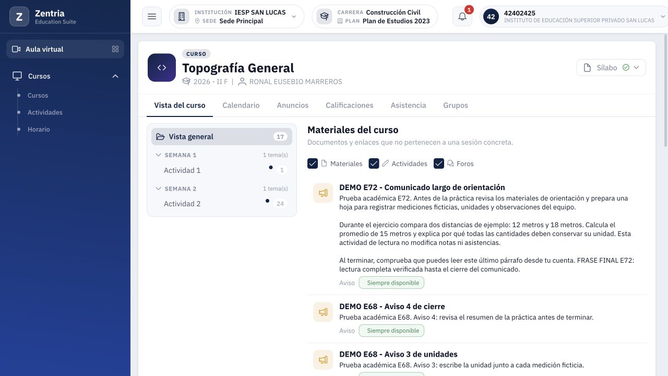
Task: Click the Topografía General course title
Action: (238, 68)
